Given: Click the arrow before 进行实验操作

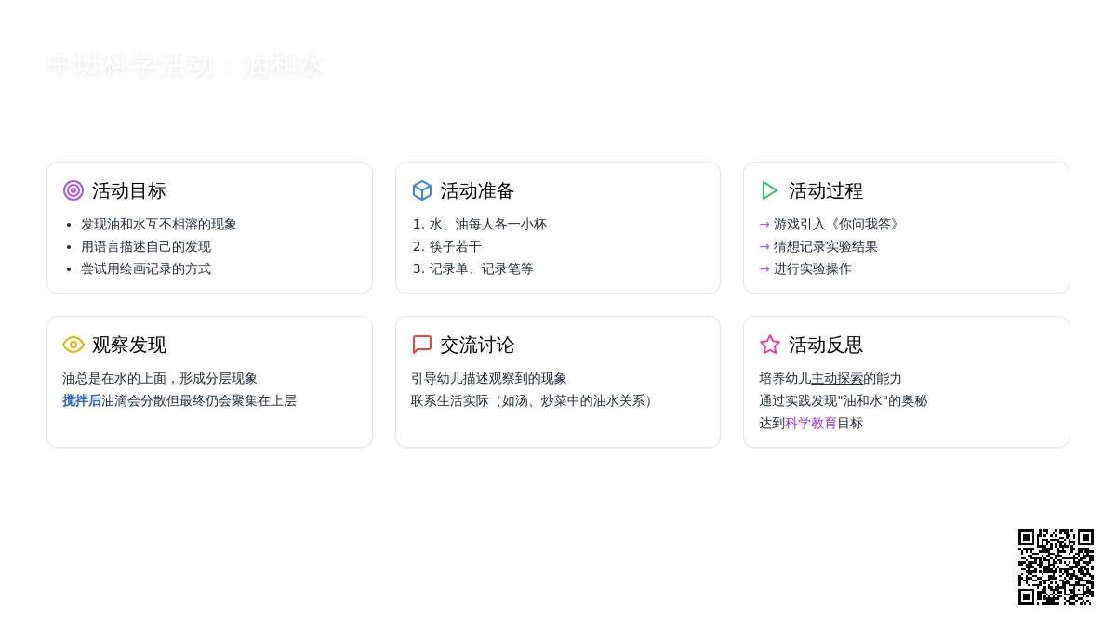Looking at the screenshot, I should point(764,268).
